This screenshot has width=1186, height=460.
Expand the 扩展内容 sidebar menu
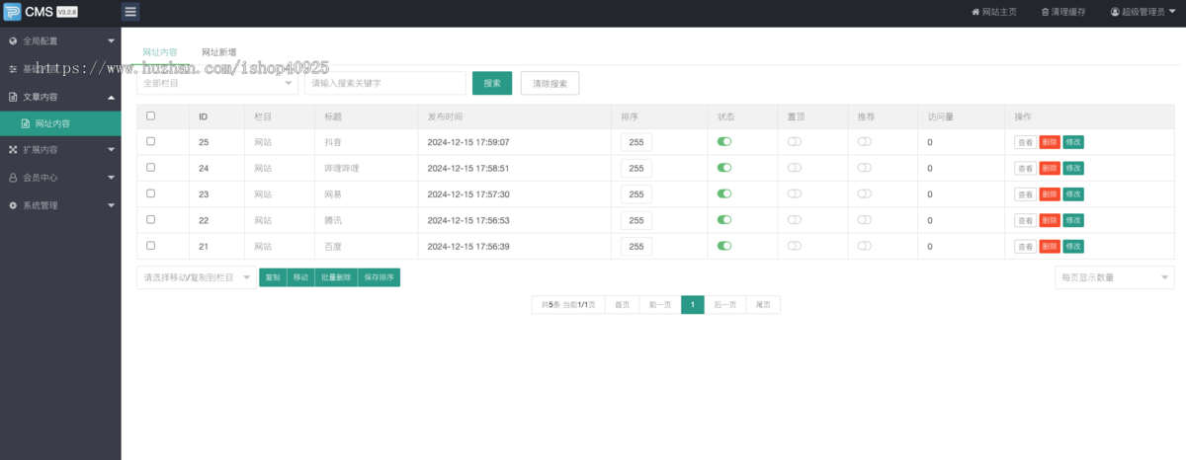point(60,150)
